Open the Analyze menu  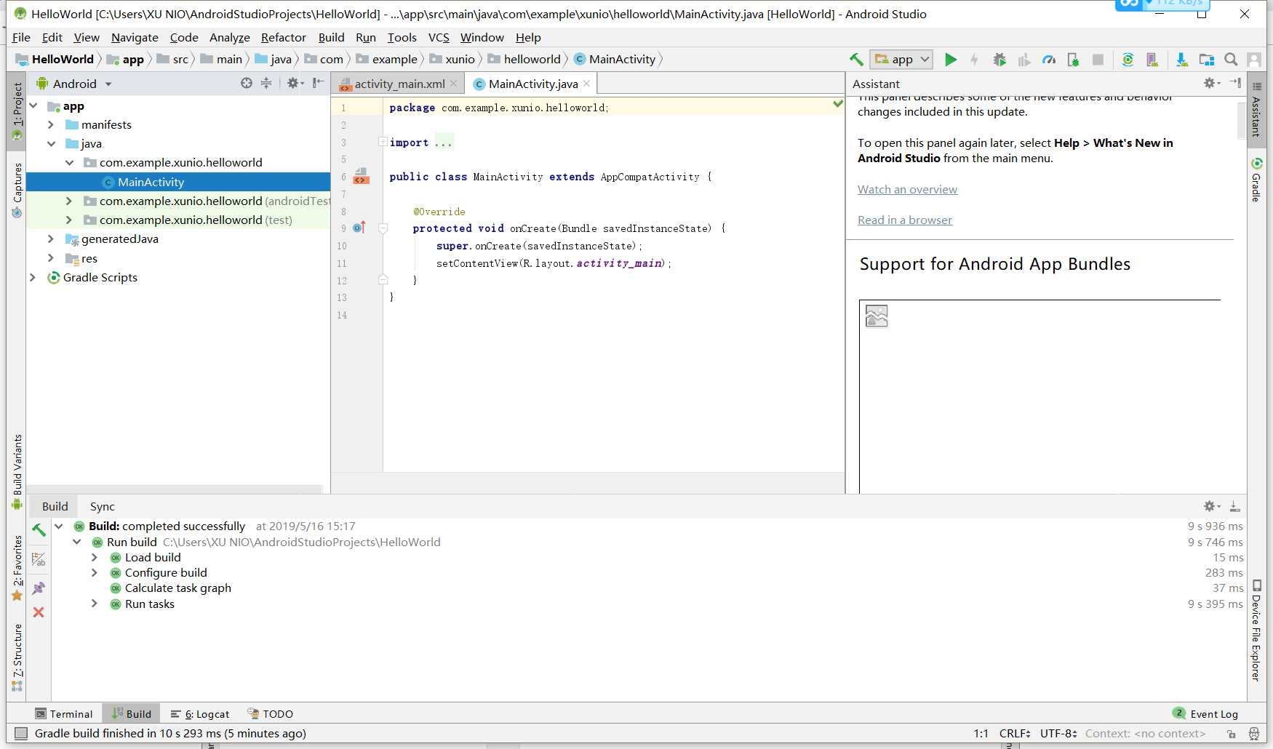point(229,37)
